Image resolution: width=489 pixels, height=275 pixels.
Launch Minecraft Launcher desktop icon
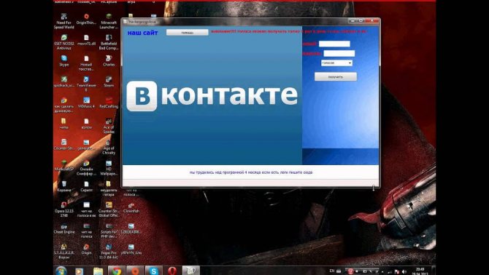pyautogui.click(x=109, y=20)
